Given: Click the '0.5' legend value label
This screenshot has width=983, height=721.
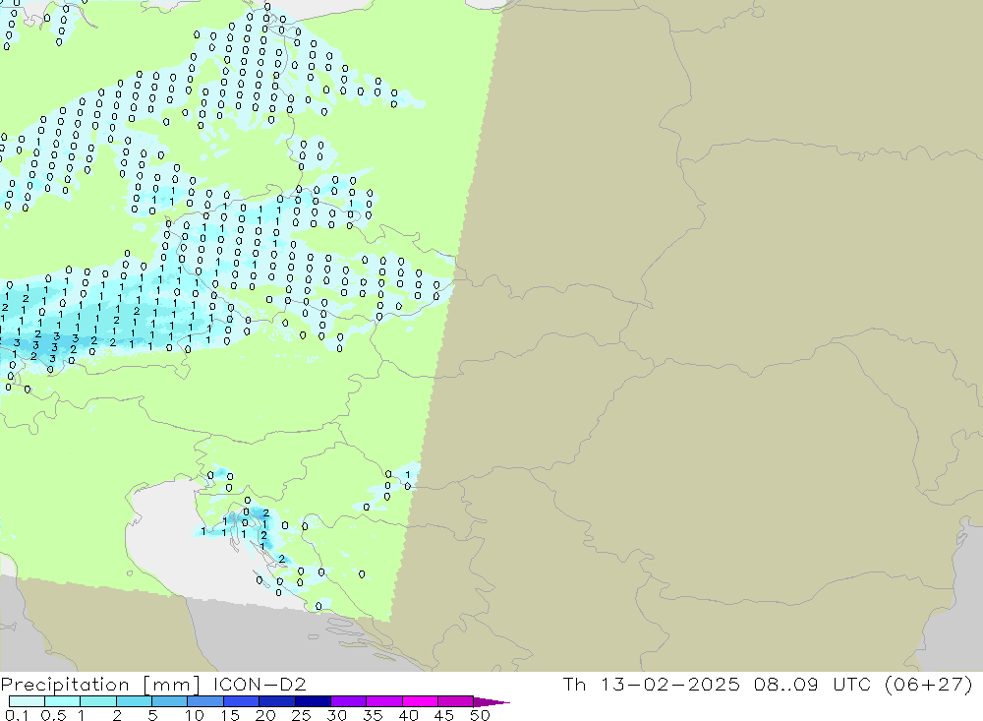Looking at the screenshot, I should point(53,715).
